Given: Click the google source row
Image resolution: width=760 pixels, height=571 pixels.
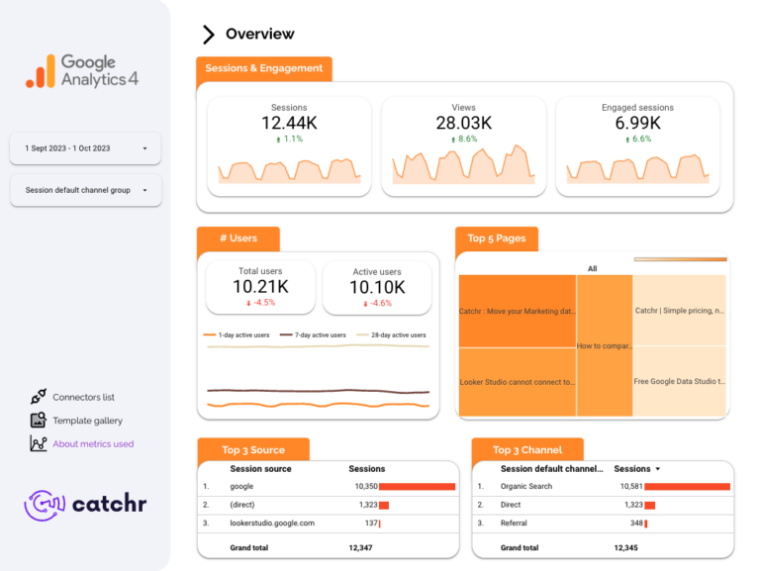Looking at the screenshot, I should [329, 486].
